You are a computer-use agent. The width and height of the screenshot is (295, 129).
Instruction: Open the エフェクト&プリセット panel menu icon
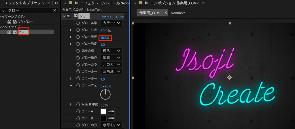click(x=48, y=3)
